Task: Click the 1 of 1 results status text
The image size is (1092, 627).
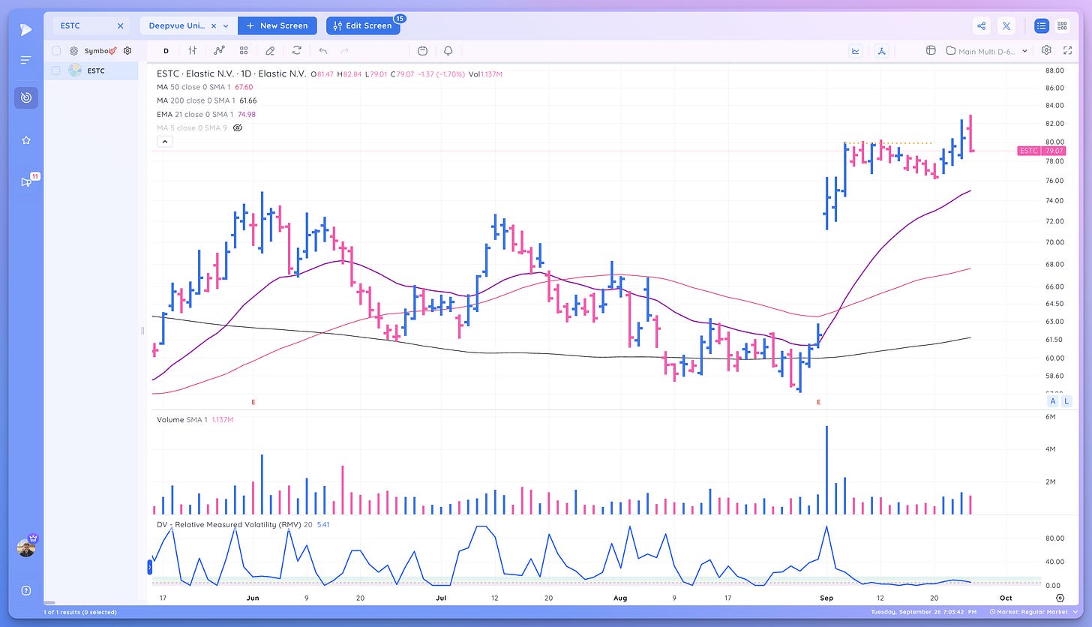Action: (x=82, y=612)
